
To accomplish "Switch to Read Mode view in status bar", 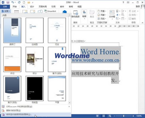I will click(x=97, y=116).
